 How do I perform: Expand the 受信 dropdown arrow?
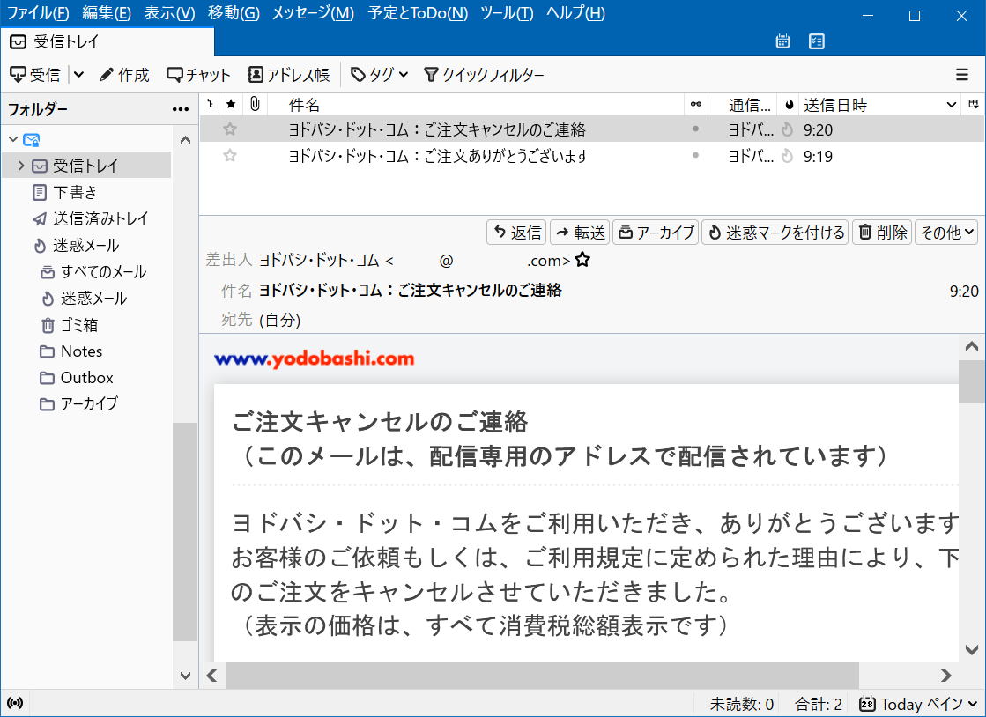click(x=78, y=75)
